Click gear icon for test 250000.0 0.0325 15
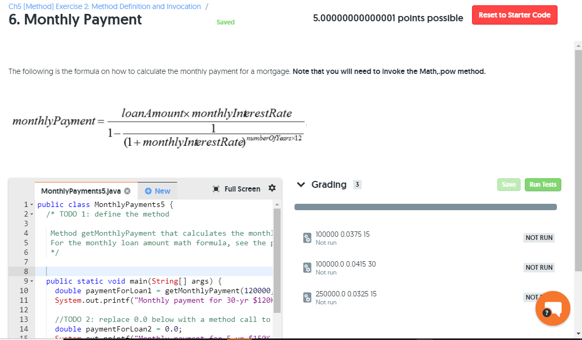This screenshot has height=340, width=582. (307, 297)
